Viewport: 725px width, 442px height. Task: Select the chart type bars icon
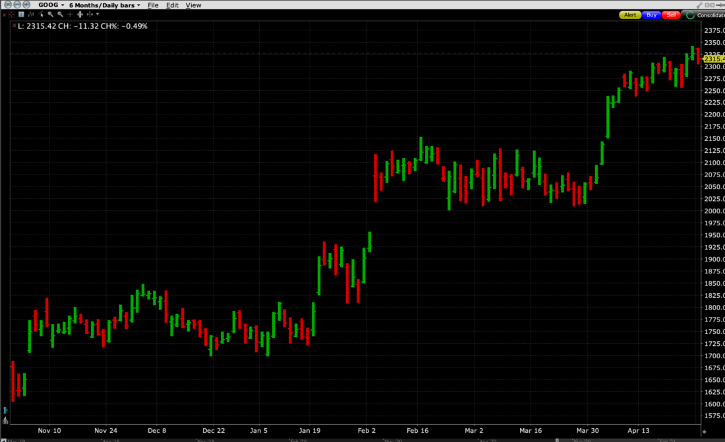(31, 14)
